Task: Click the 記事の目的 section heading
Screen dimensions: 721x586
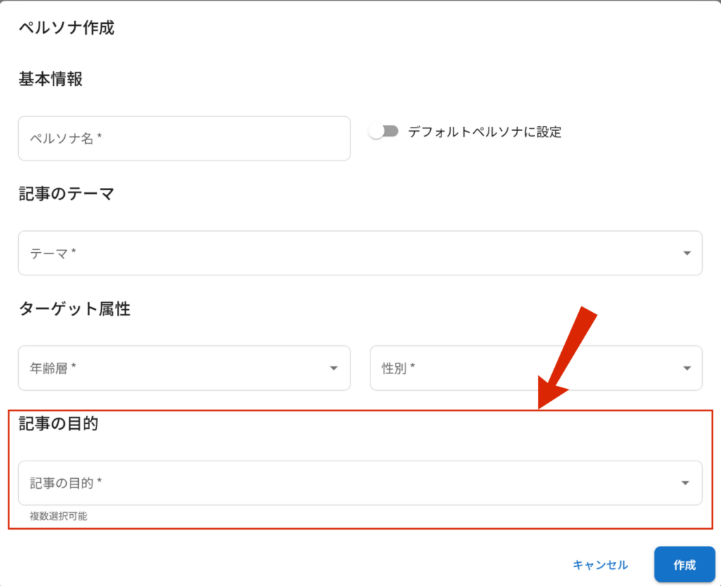Action: 58,423
